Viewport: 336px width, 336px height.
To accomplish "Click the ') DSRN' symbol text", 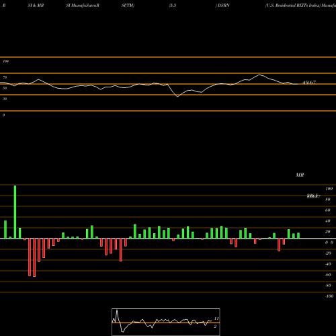I will pos(222,5).
